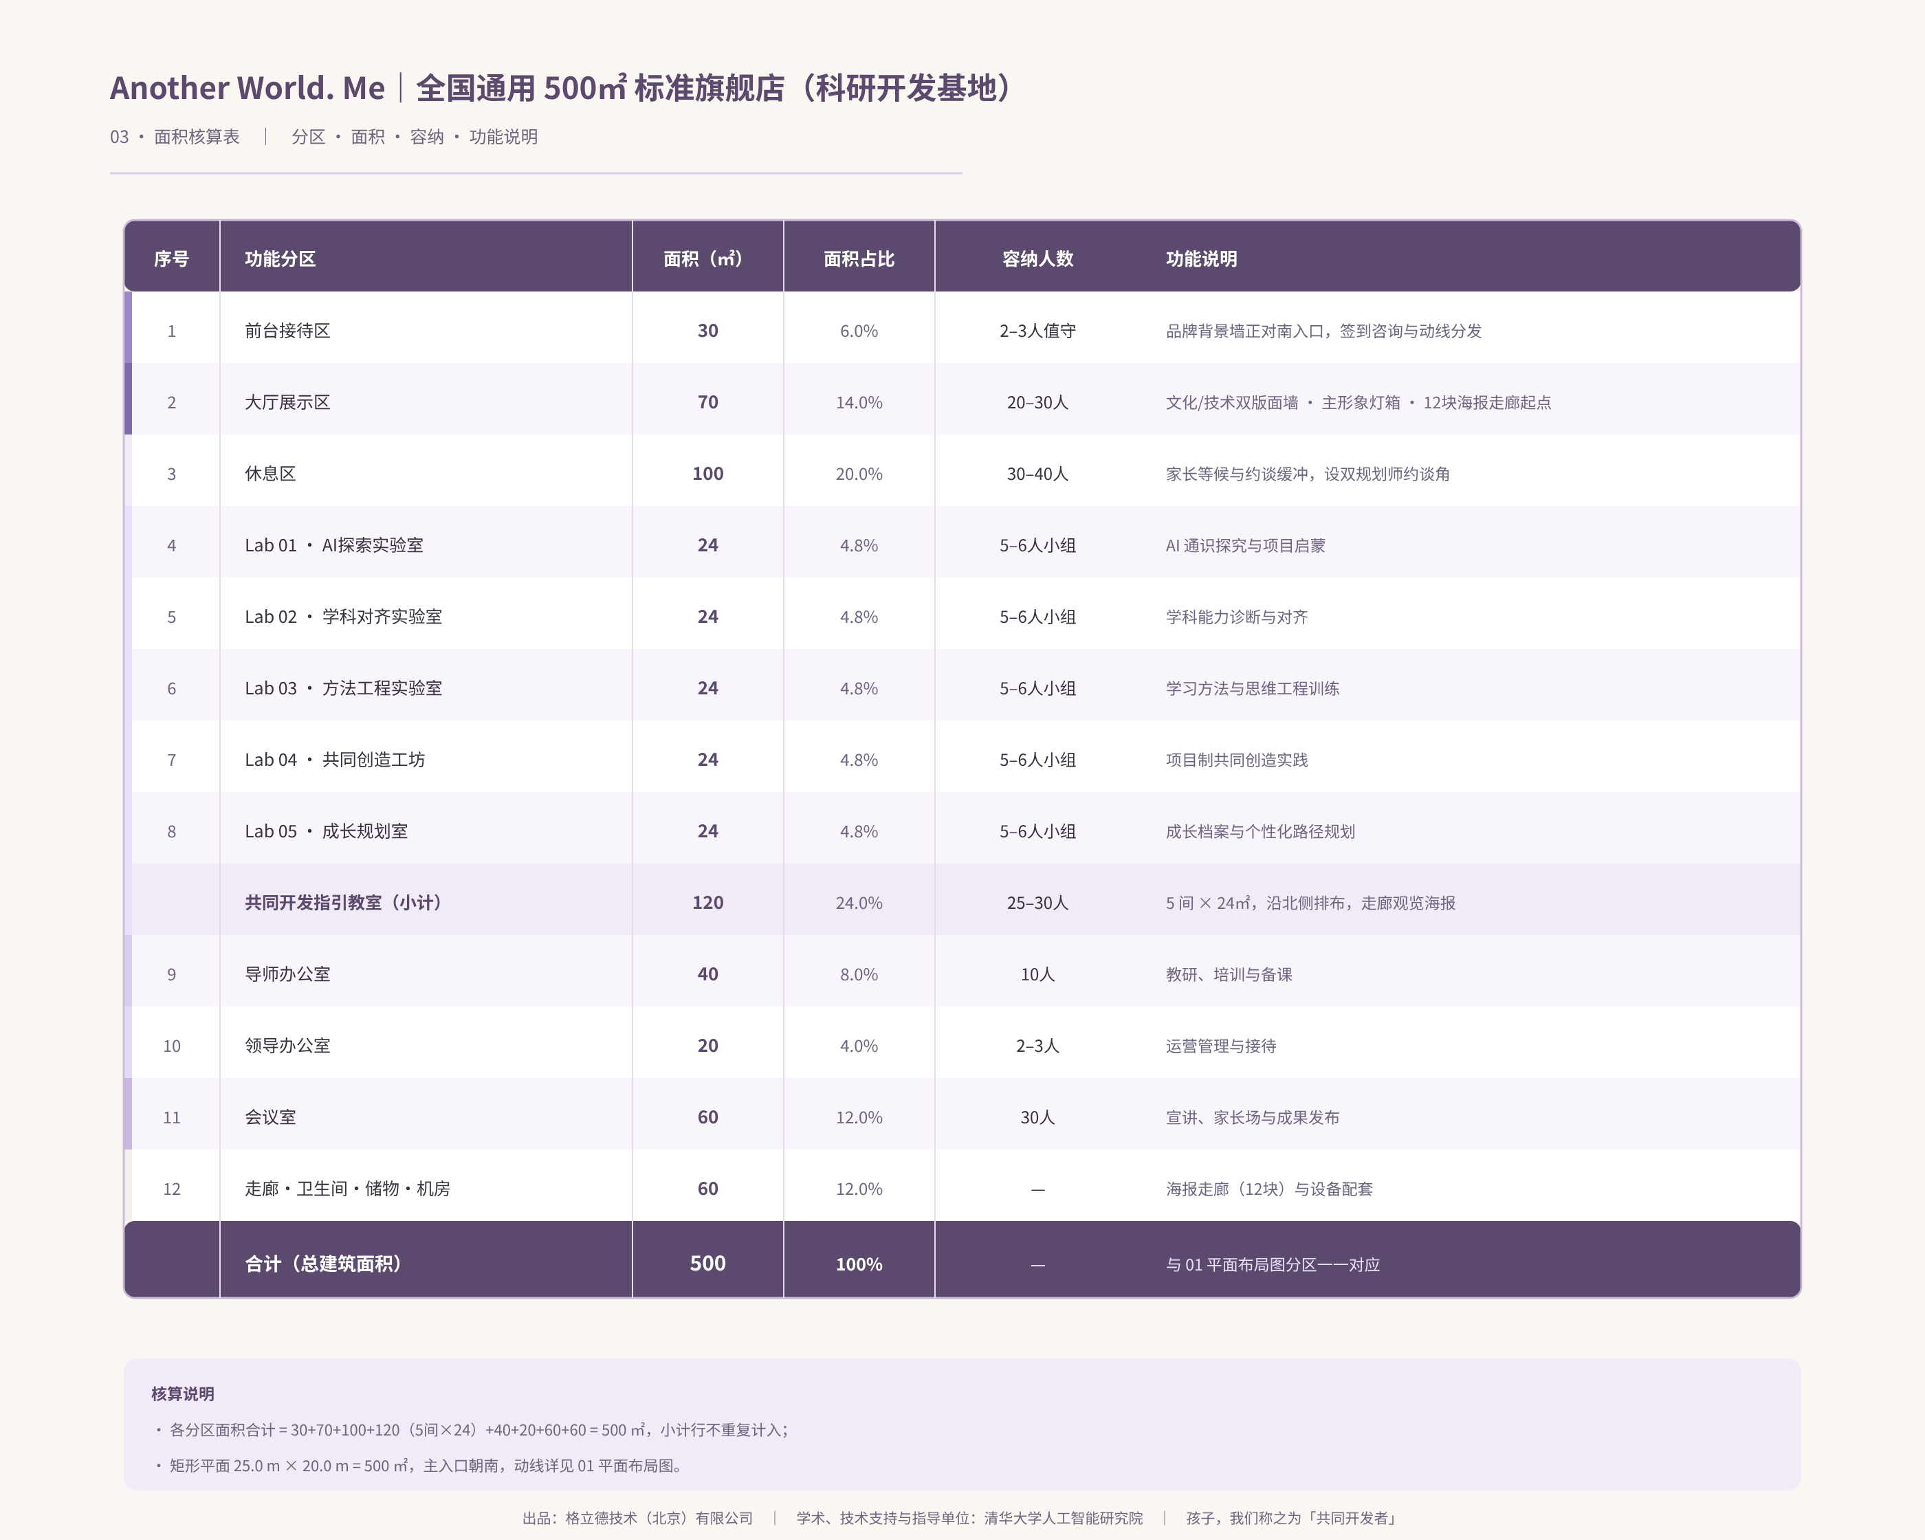The image size is (1925, 1540).
Task: Click capacity 25–30人 subtotal cell
Action: (1037, 902)
